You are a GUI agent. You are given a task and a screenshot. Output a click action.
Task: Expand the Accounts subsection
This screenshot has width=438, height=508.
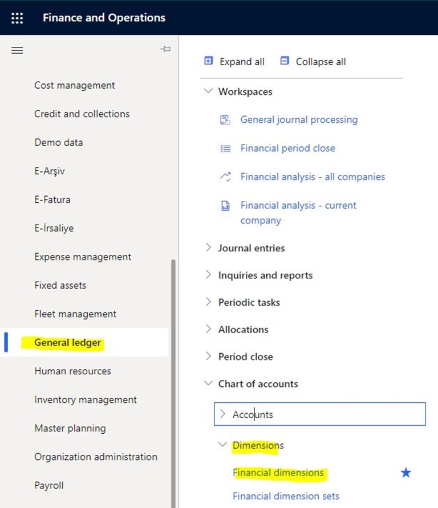[222, 414]
